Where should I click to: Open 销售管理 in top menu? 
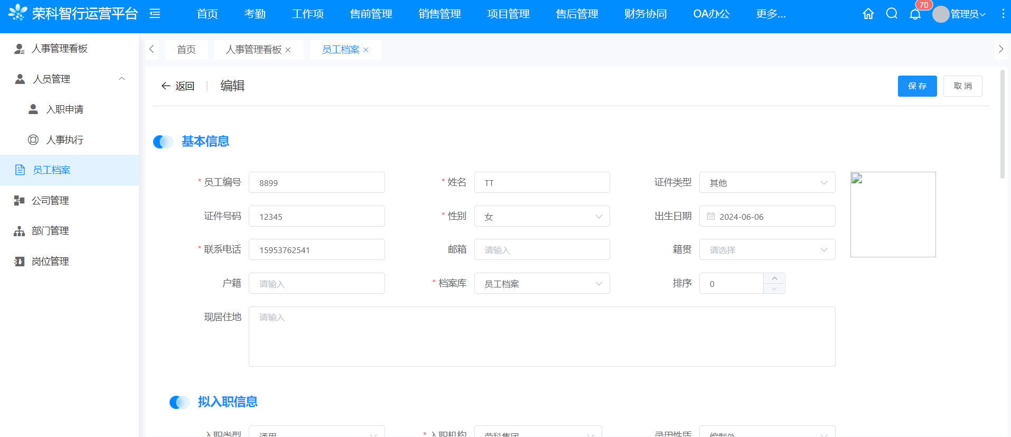(x=439, y=14)
